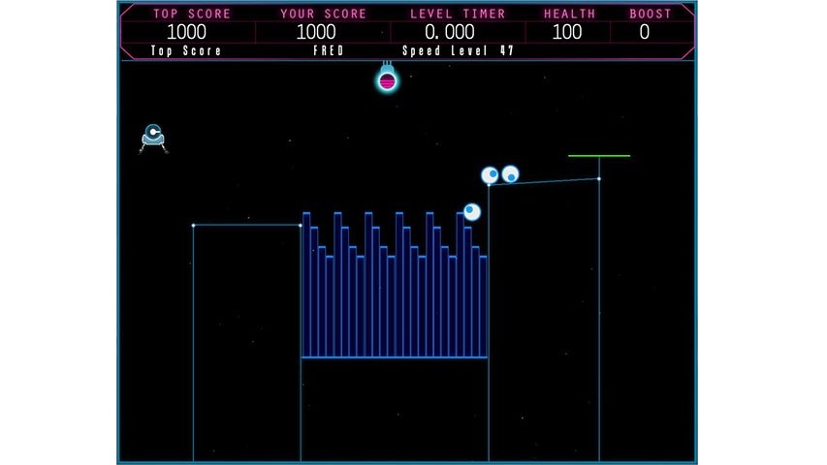Click the lunar lander spaceship

[153, 139]
